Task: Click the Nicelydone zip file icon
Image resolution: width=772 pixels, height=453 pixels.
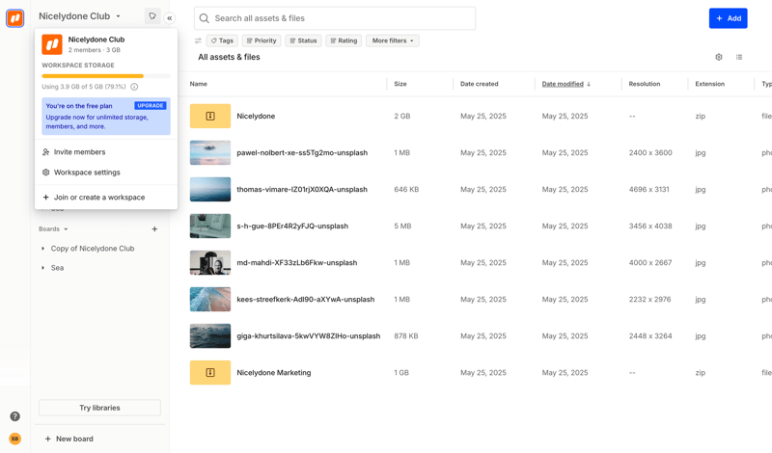Action: 210,116
